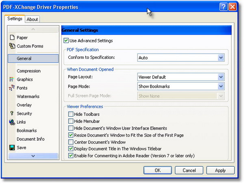Click the Graphics color grid icon
This screenshot has width=244, height=184.
(x=11, y=79)
